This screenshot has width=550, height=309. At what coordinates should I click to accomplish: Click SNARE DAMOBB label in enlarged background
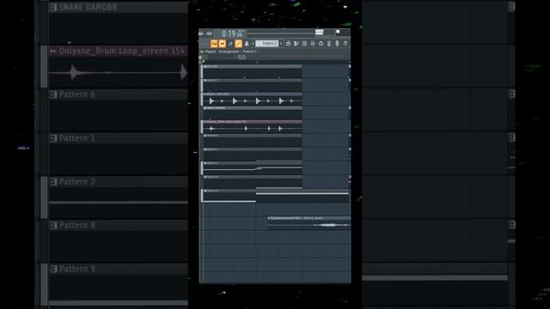[88, 7]
